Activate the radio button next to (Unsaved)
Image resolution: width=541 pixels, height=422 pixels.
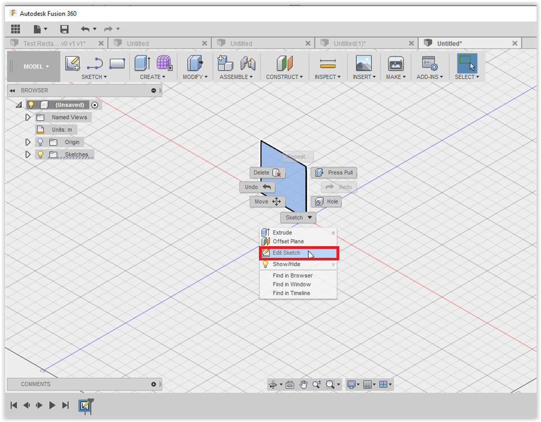pos(95,105)
